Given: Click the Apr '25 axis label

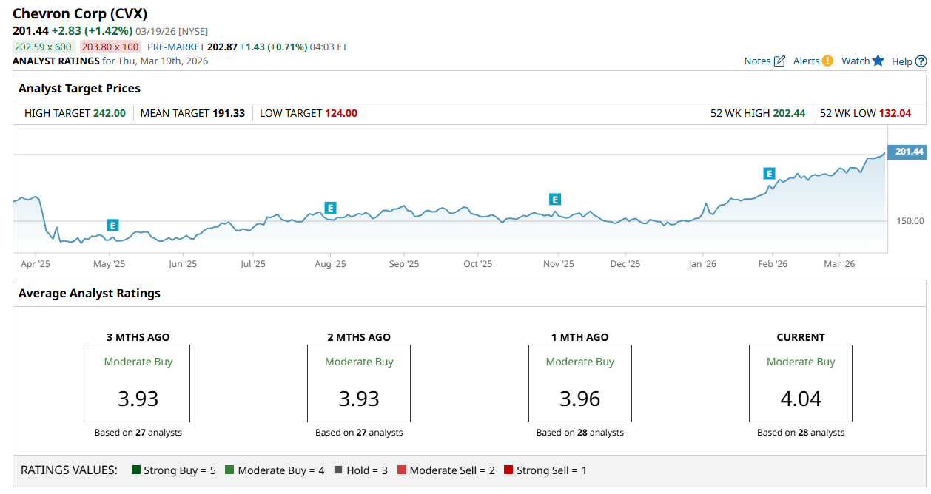Looking at the screenshot, I should tap(36, 264).
